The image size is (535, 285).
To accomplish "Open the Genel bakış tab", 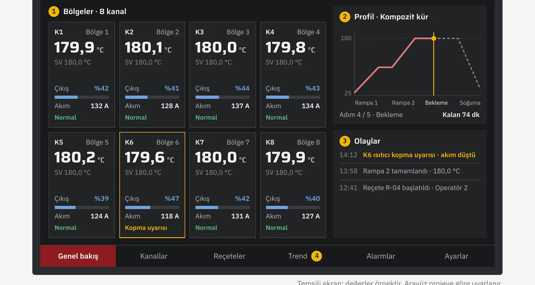I will 78,256.
